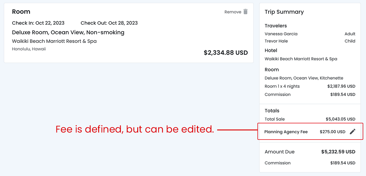
Task: Select the Room 1 x 4 nights line
Action: [x=282, y=86]
